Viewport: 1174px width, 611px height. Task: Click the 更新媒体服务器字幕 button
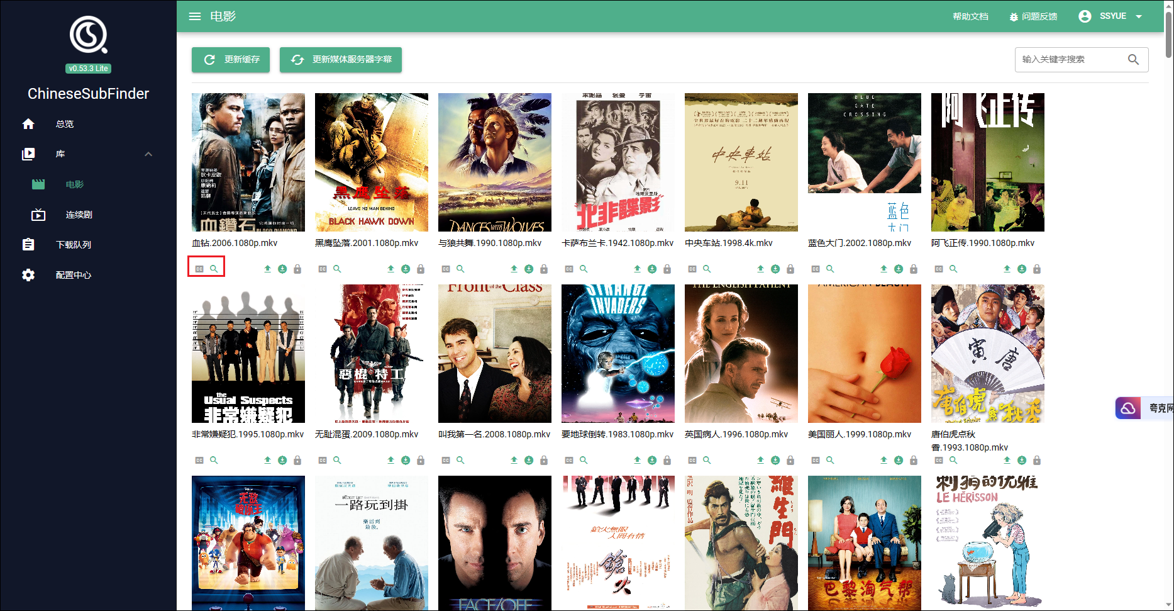340,60
